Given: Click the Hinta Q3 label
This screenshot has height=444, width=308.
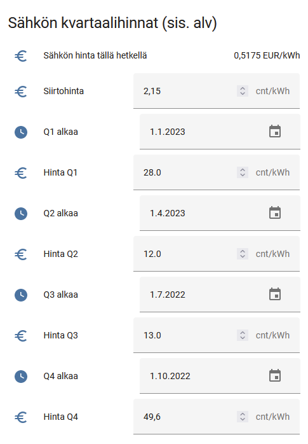Looking at the screenshot, I should (x=61, y=335).
